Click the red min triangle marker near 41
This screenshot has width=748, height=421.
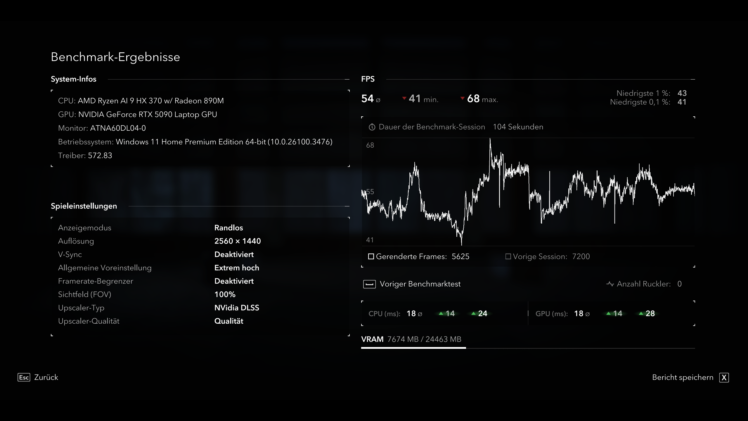pyautogui.click(x=404, y=99)
